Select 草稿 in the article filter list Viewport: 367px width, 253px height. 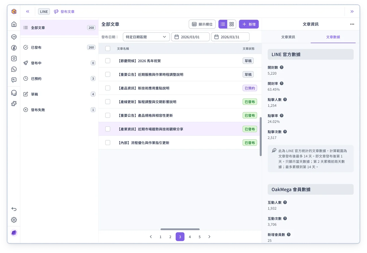(x=59, y=94)
